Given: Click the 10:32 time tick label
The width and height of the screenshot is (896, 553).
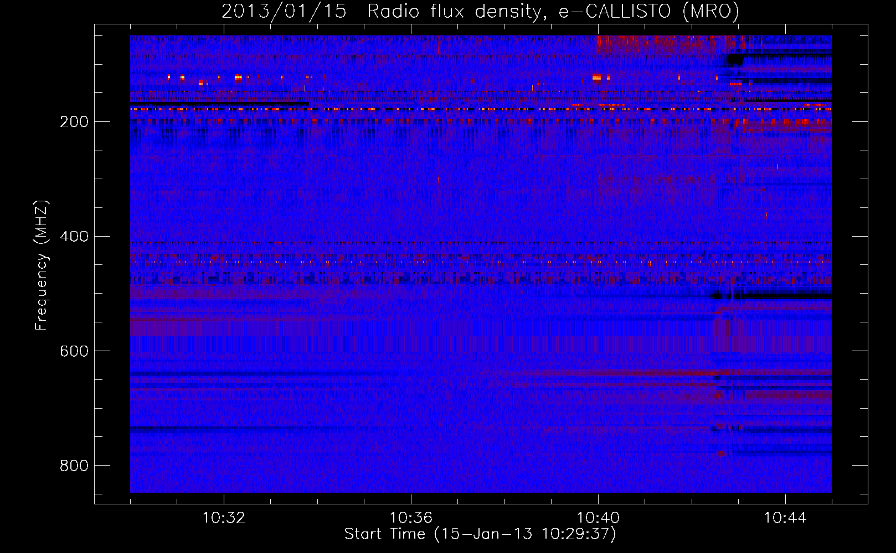Looking at the screenshot, I should coord(224,518).
